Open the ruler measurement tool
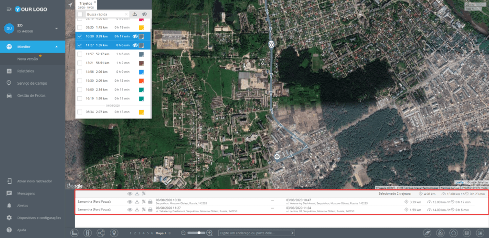 74,233
